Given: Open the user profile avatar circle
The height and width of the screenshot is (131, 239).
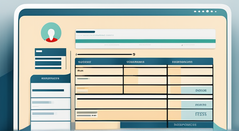Looking at the screenshot, I should click(51, 32).
